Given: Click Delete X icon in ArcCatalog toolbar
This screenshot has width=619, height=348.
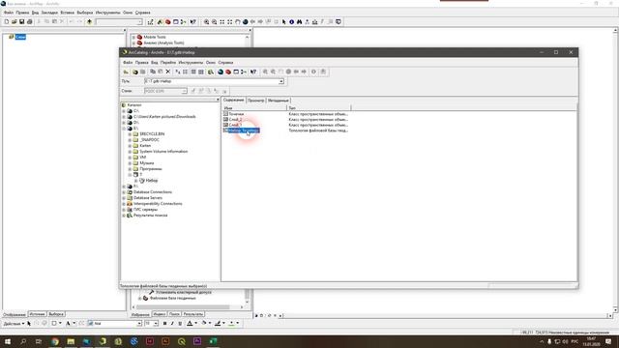Looking at the screenshot, I should tap(167, 72).
